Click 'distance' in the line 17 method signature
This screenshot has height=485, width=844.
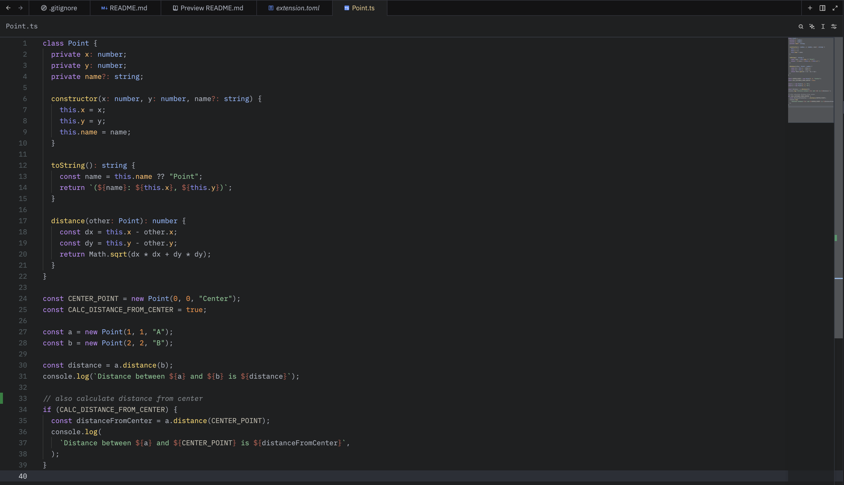point(68,221)
